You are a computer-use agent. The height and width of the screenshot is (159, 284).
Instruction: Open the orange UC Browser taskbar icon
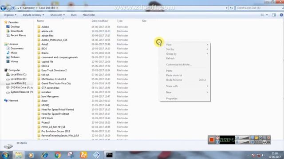coord(83,155)
